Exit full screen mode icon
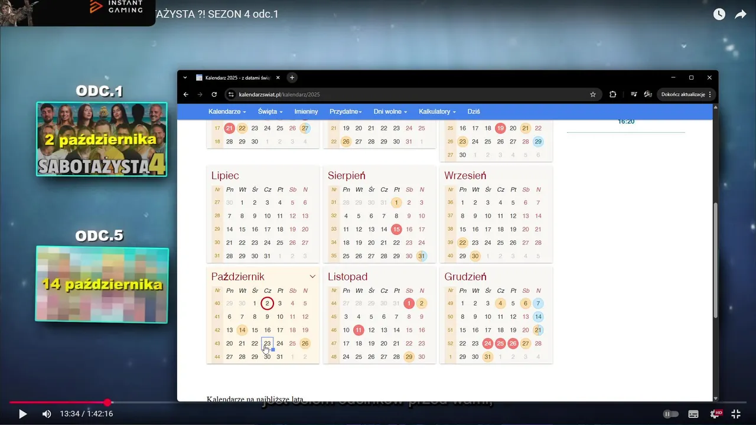 [736, 414]
